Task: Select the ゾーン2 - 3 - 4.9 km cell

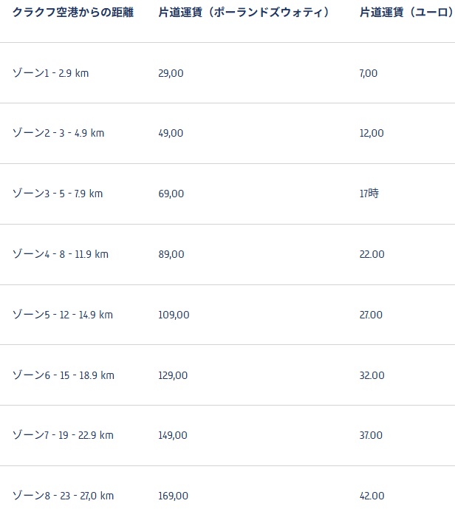Action: pos(58,134)
